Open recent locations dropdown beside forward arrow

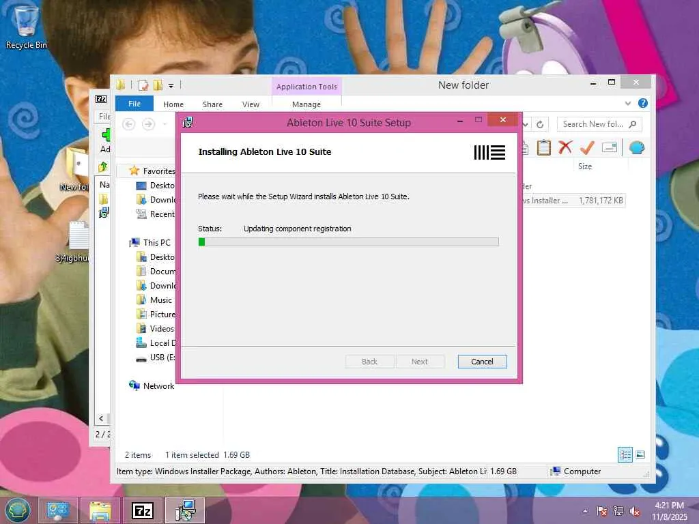point(165,124)
